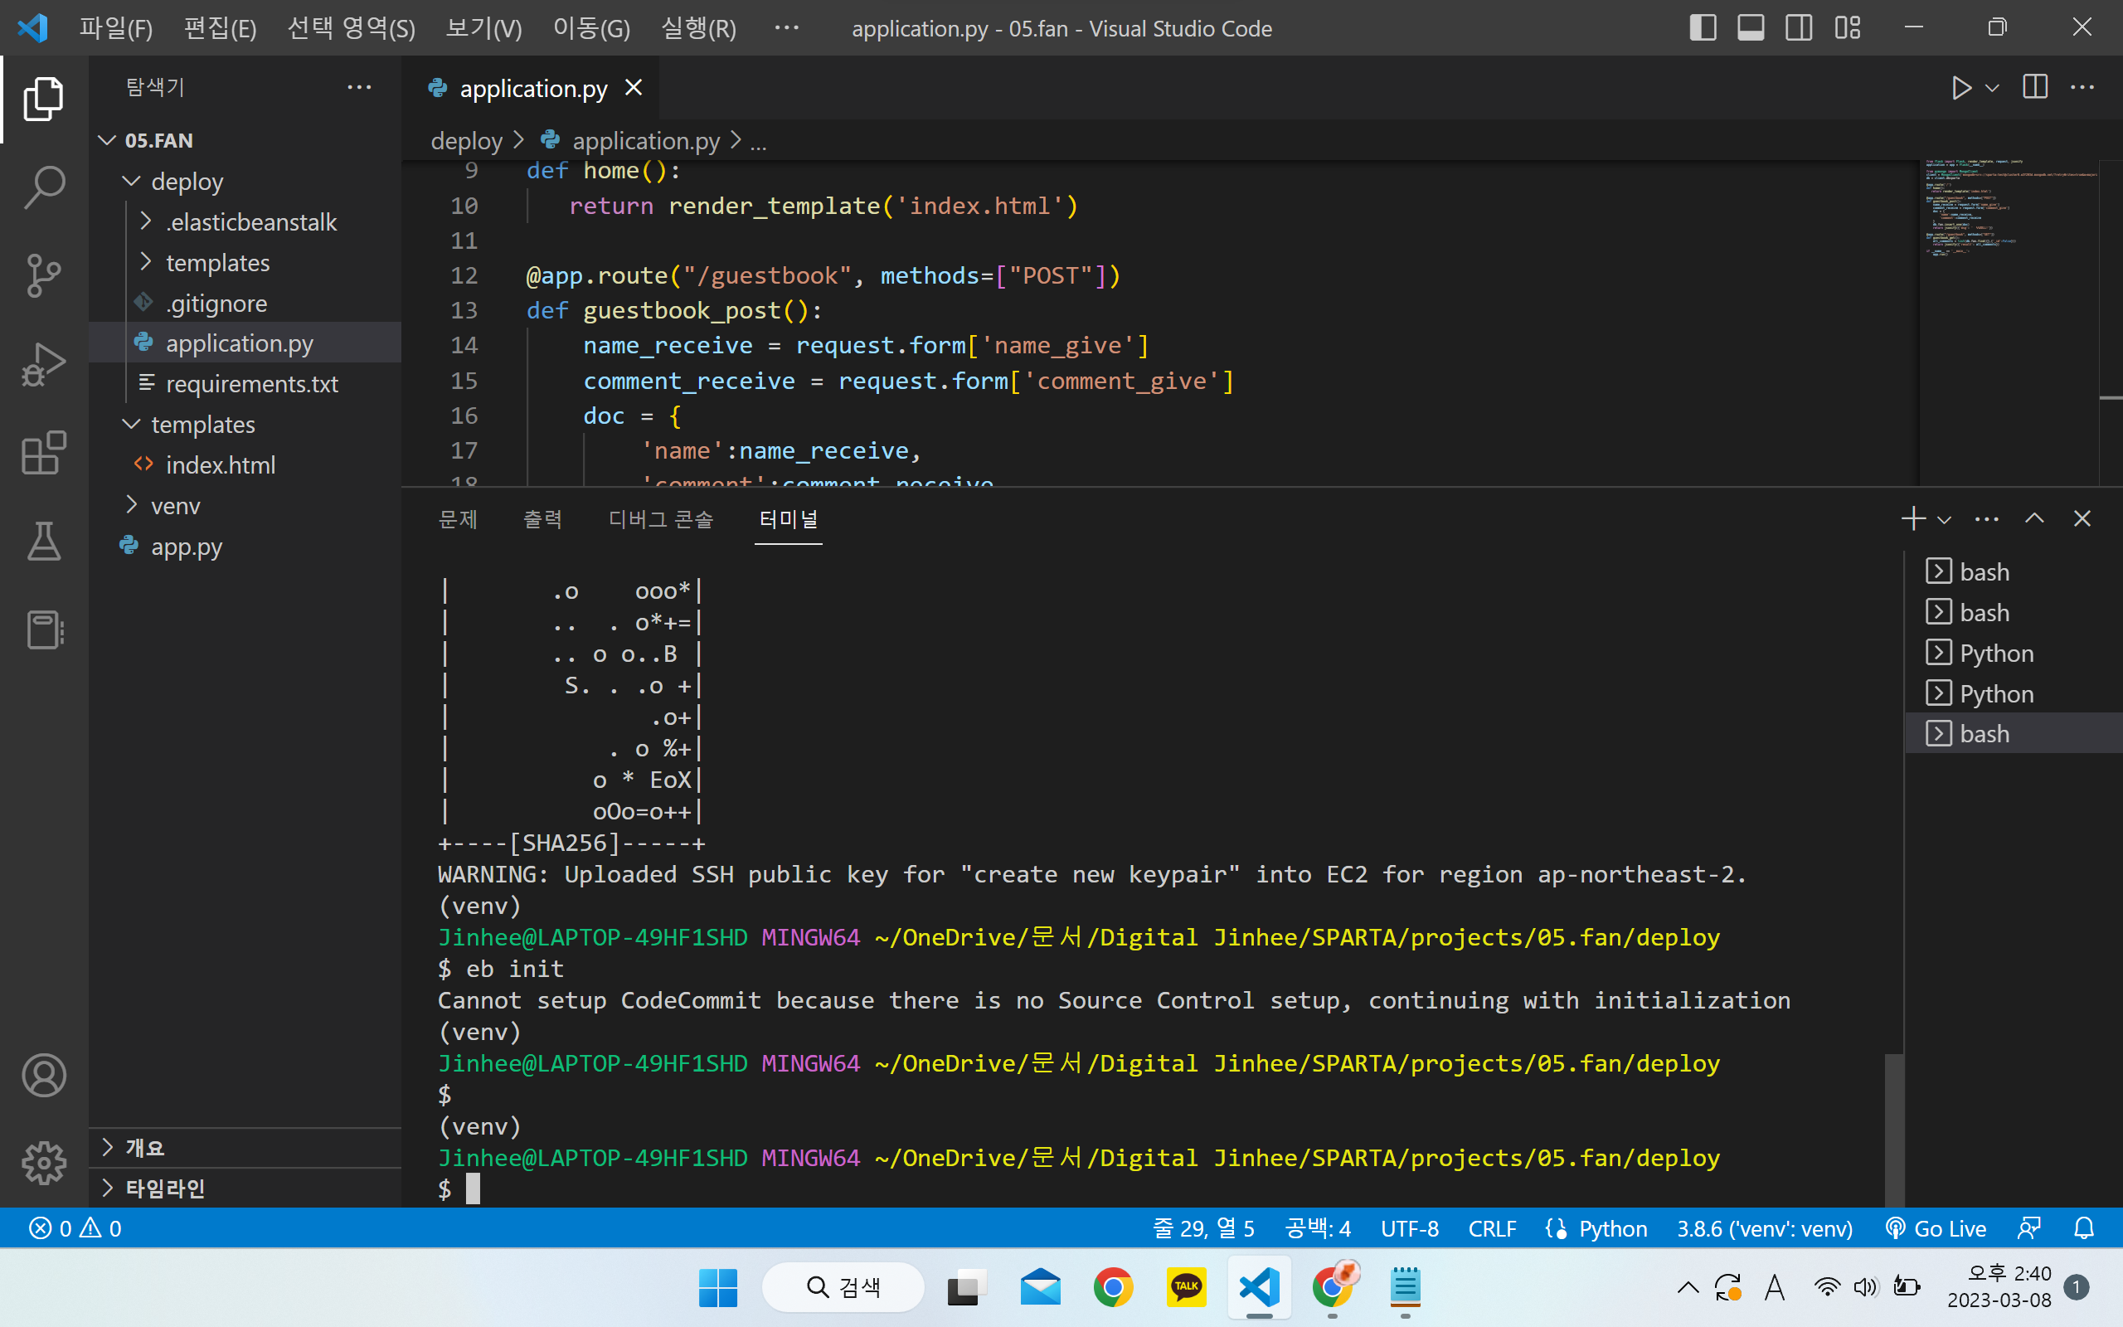
Task: Switch to the 디버그 콘솔 tab
Action: 662,519
